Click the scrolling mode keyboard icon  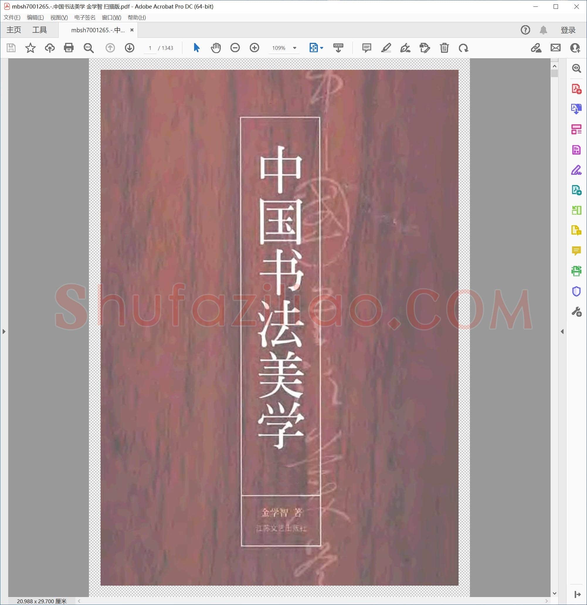click(338, 48)
